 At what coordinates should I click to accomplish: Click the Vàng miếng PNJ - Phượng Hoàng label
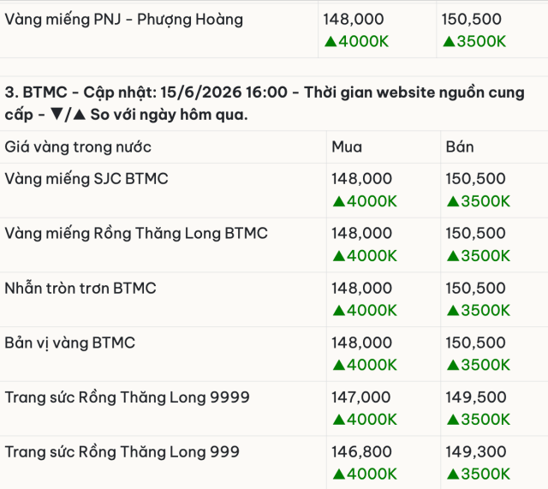point(123,19)
